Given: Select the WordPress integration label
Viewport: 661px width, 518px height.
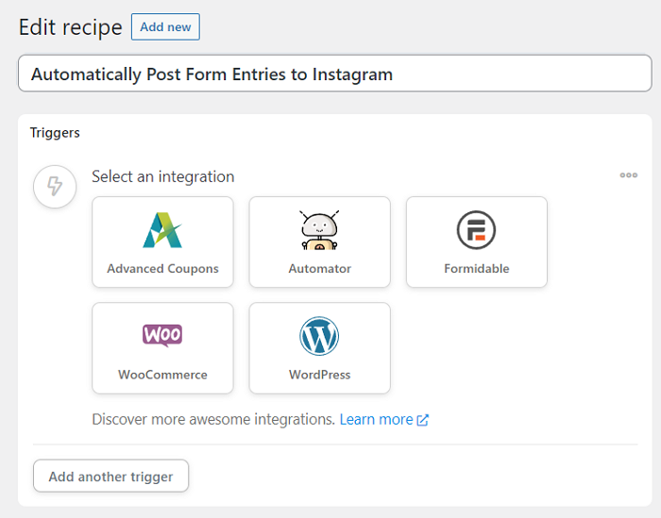Looking at the screenshot, I should click(319, 375).
